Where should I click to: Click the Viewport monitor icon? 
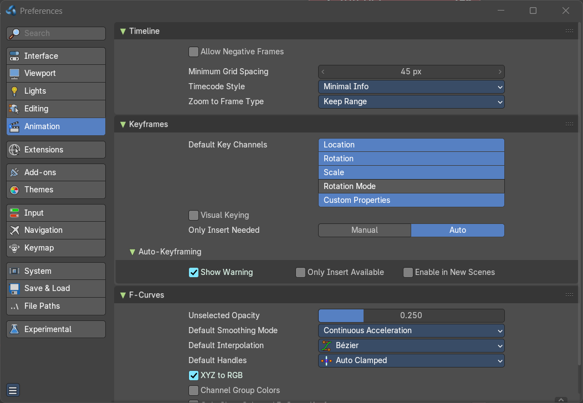(14, 74)
